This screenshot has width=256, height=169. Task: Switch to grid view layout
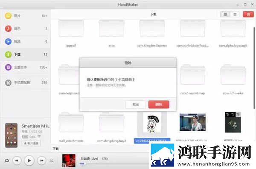tap(225, 14)
